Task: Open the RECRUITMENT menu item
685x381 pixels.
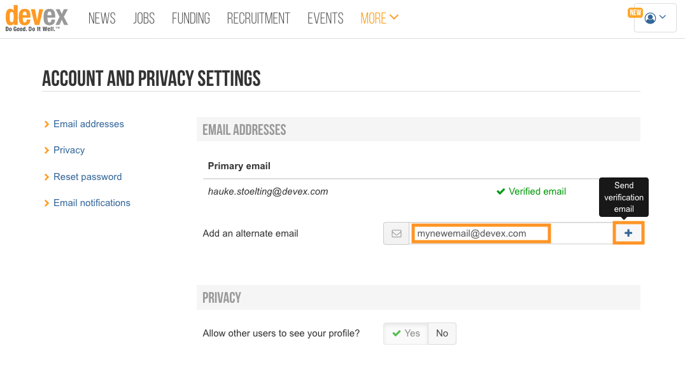Action: click(258, 18)
